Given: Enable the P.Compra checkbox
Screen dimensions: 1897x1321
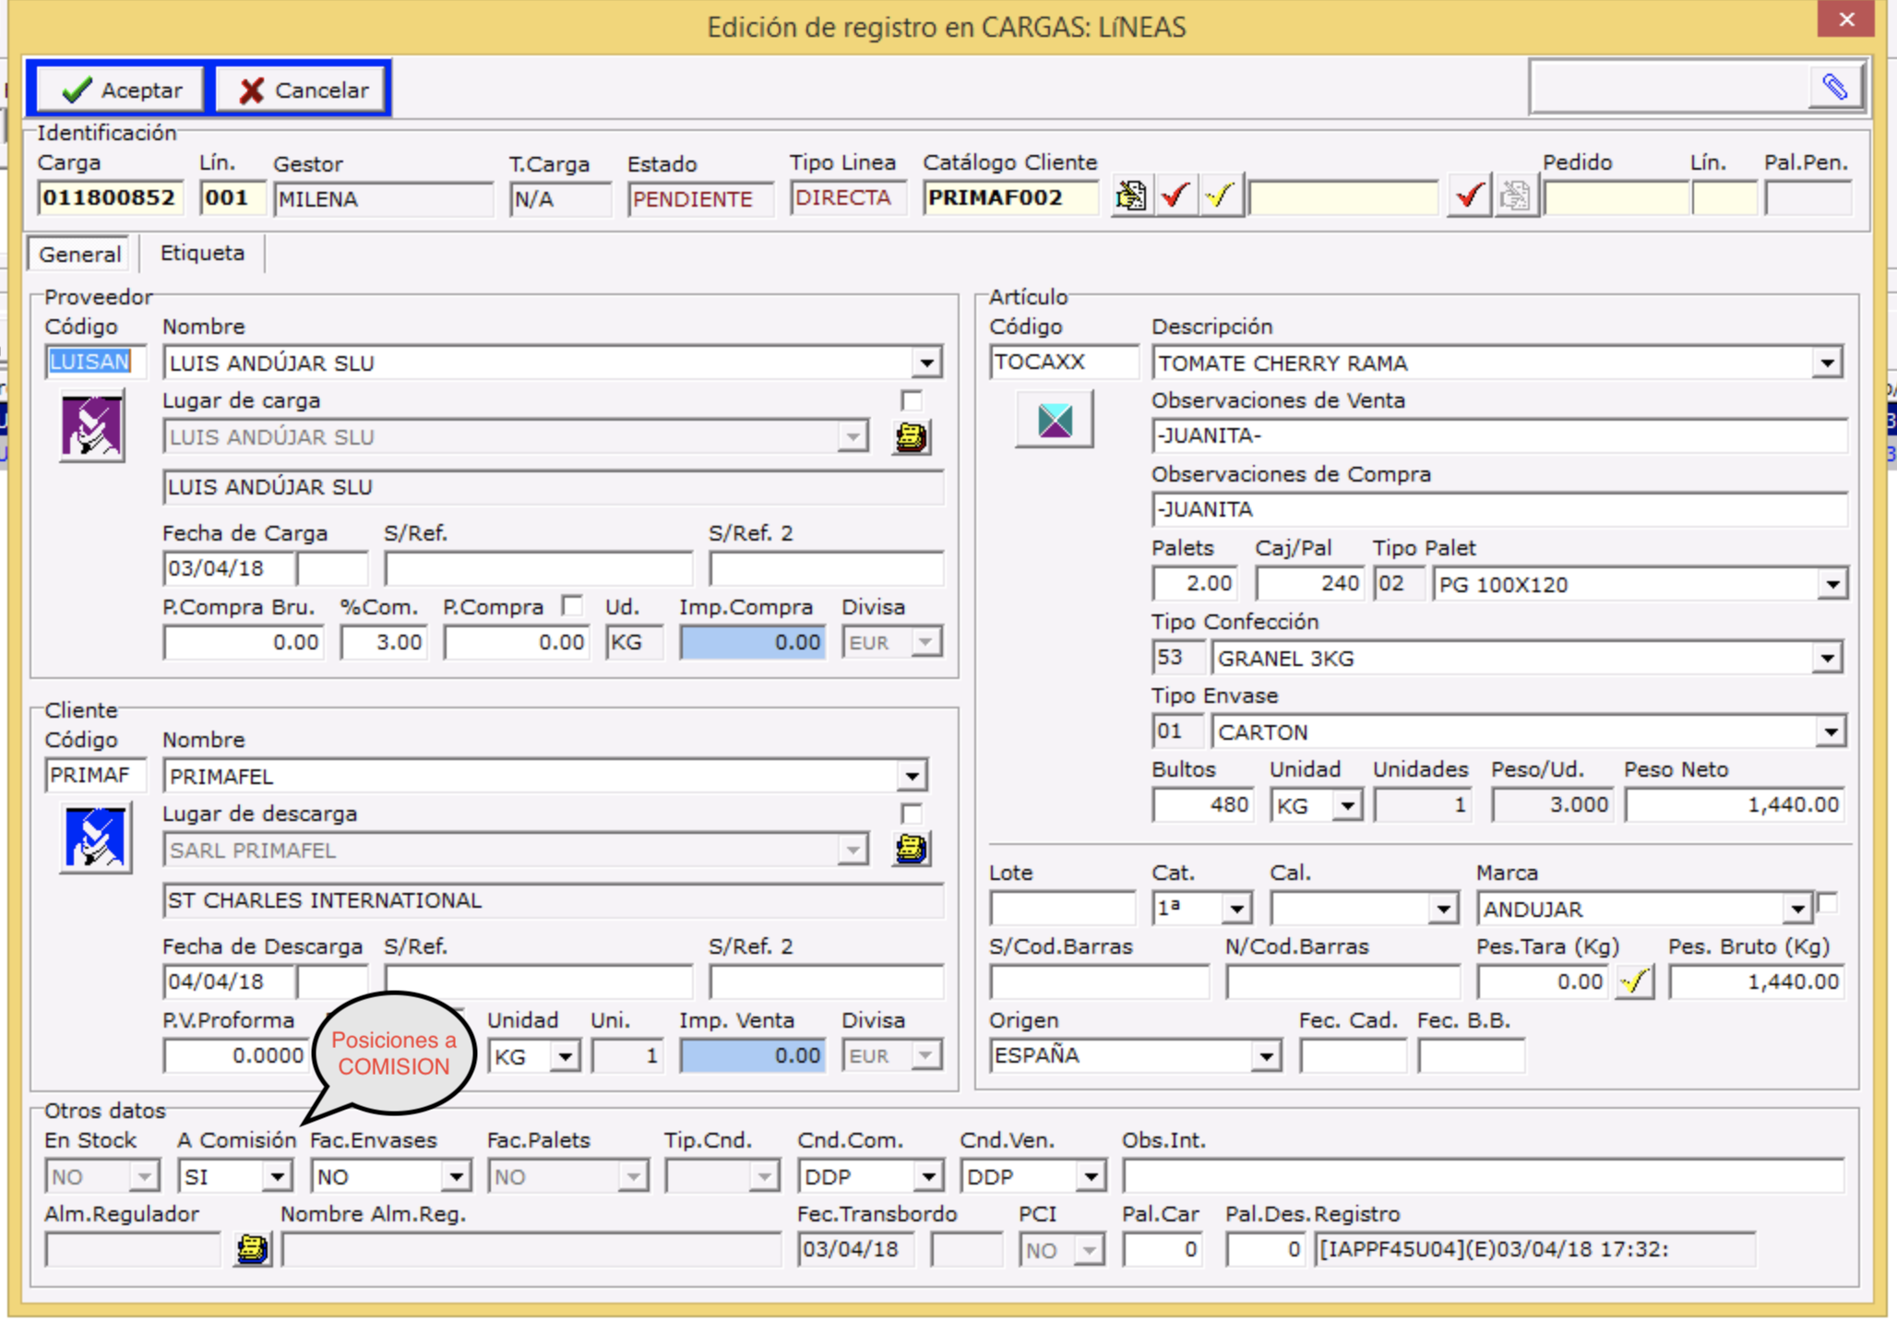Looking at the screenshot, I should (x=572, y=606).
